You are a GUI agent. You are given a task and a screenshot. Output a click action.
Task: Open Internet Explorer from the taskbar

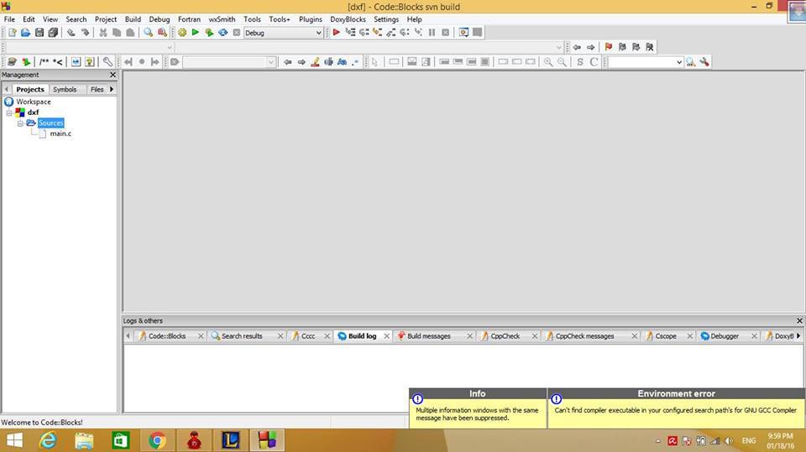click(x=48, y=440)
